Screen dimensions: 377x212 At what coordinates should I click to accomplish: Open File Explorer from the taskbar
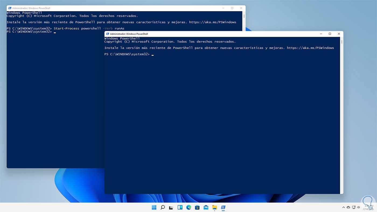[x=215, y=207]
